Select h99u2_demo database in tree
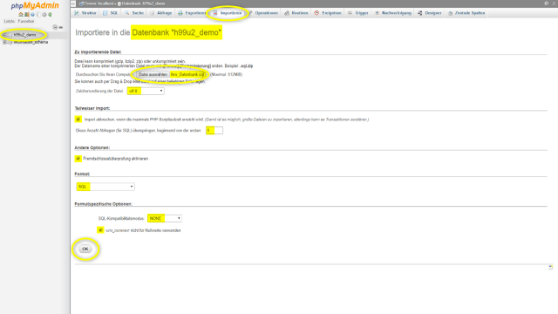 25,35
